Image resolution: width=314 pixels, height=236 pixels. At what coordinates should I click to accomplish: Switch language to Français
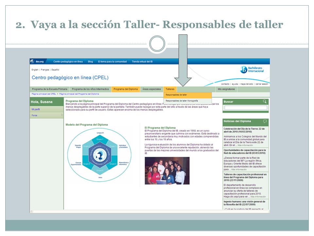45,70
